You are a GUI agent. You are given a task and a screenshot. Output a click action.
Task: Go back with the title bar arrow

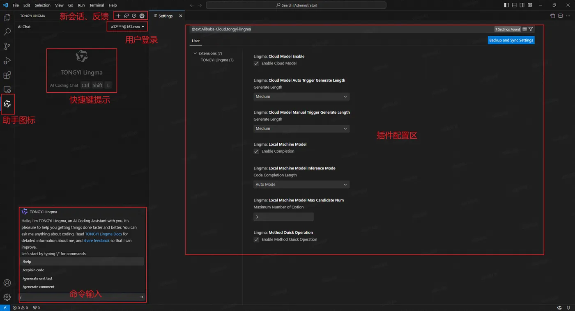(192, 5)
